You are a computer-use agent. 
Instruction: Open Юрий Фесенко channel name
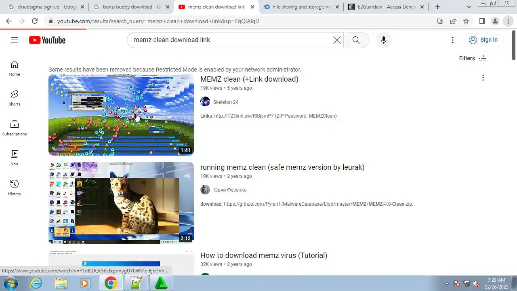230,190
